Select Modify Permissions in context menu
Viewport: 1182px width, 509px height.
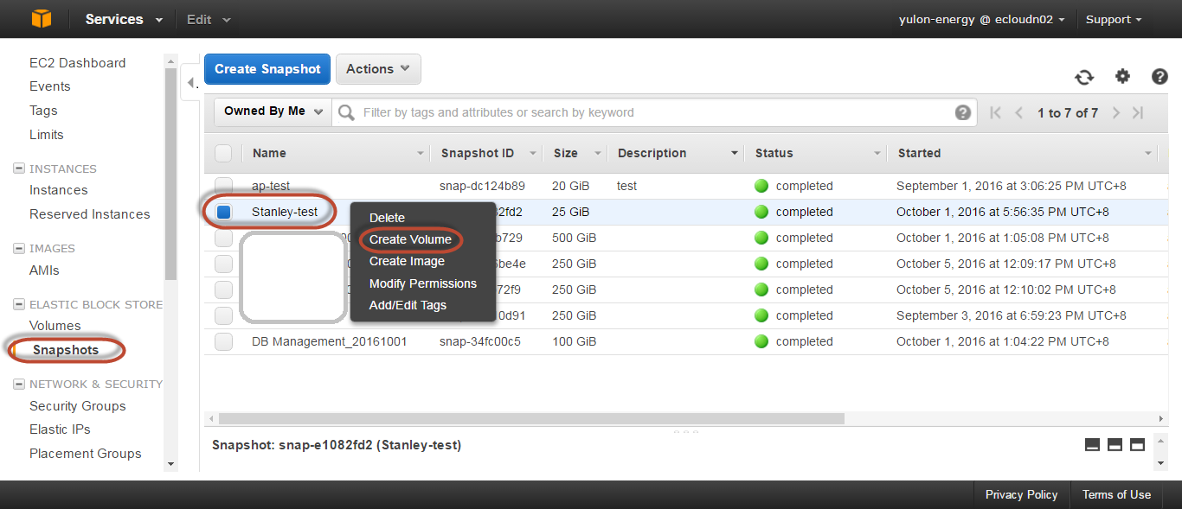(x=422, y=283)
